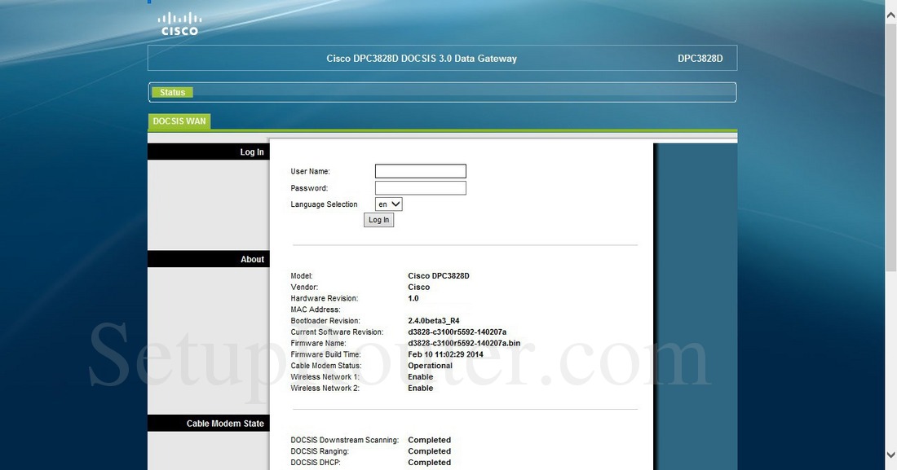Click the Password input field
The height and width of the screenshot is (470, 897).
click(x=421, y=187)
